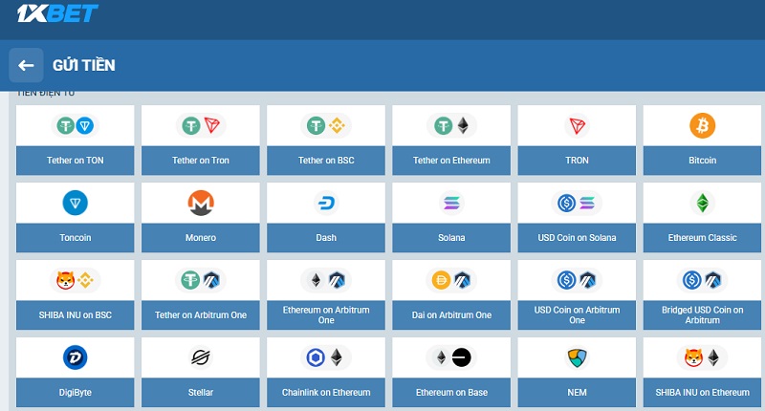
Task: Pick the Toncoin label button
Action: [76, 237]
